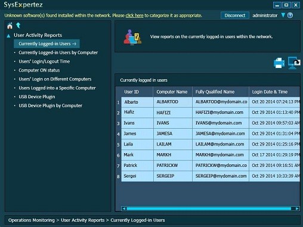Select user Mark cell
Image resolution: width=303 pixels, height=227 pixels.
coord(137,155)
